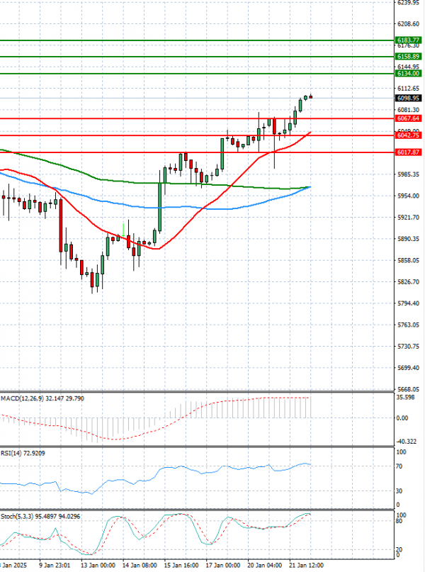Click the 6134.00 green resistance price label

[409, 73]
